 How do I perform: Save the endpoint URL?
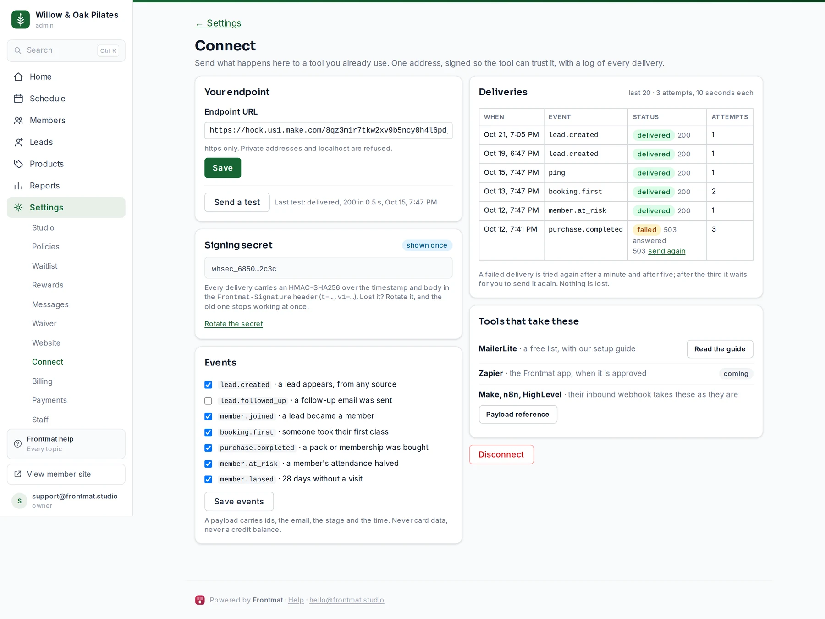223,168
